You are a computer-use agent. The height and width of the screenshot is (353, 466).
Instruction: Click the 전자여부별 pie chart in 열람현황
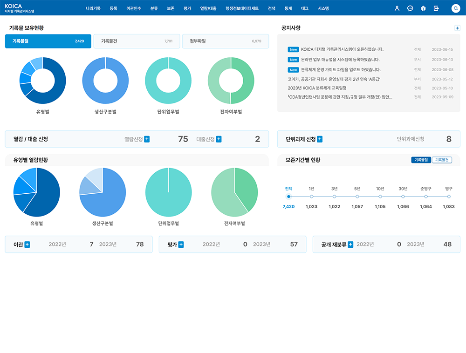(234, 192)
